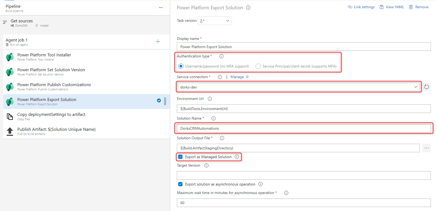Click the Environment Url input field
The image size is (437, 211).
304,109
